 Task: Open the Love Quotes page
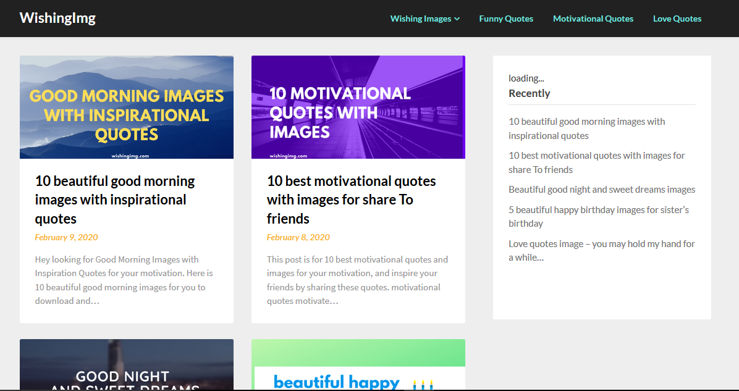click(677, 19)
